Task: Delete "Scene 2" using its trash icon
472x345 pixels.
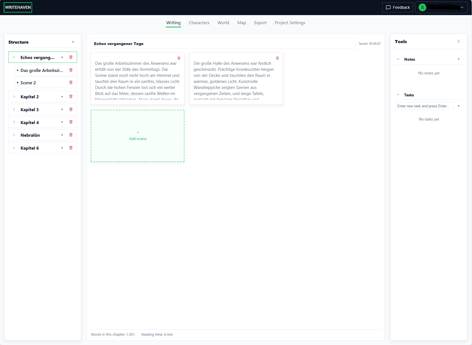Action: (x=71, y=82)
